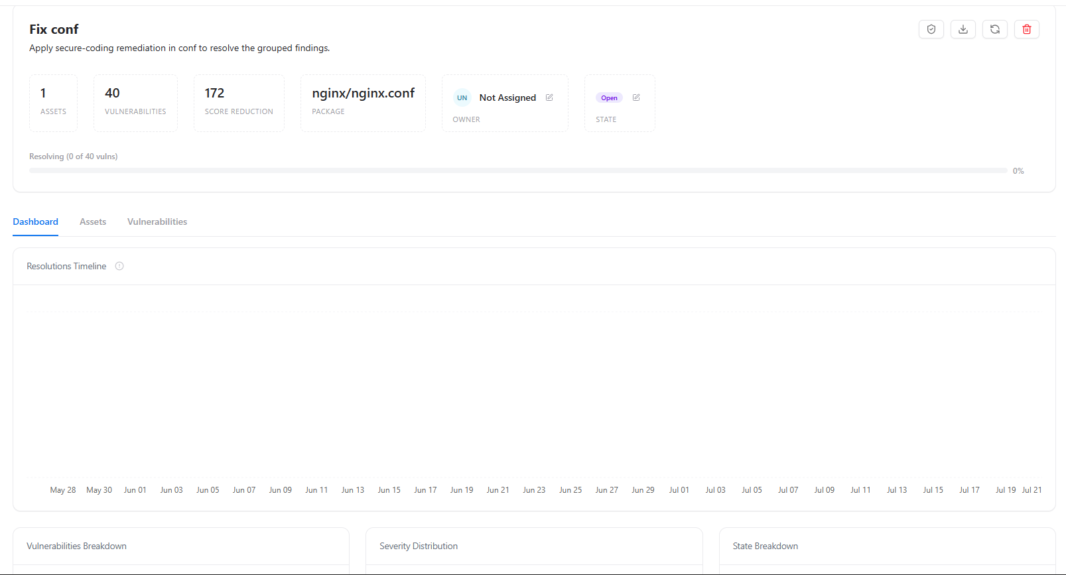
Task: Edit state using pencil icon beside Open
Action: coord(636,97)
